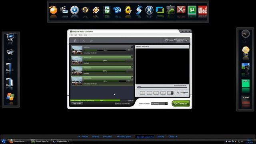Click the second preview playback button
The width and height of the screenshot is (256, 144).
pos(149,93)
